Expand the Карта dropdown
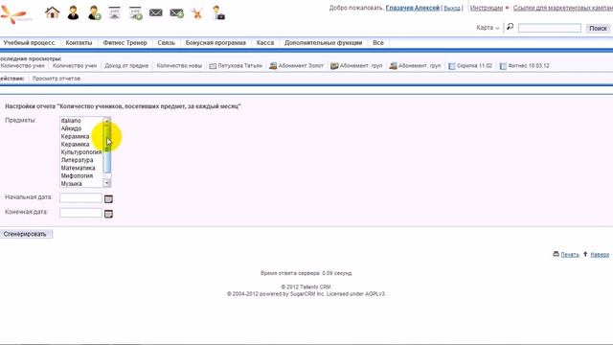Viewport: 613px width, 345px height. point(488,28)
